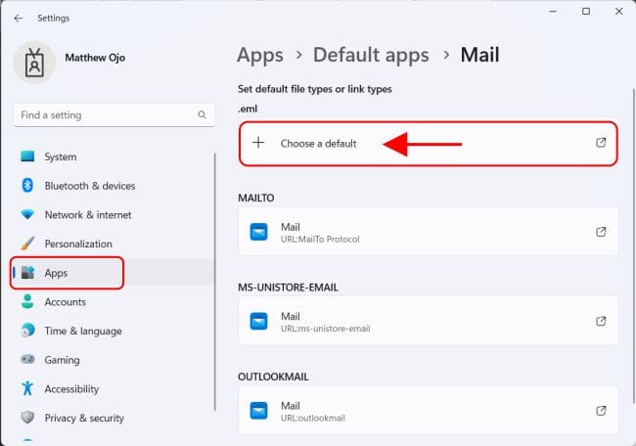Click the Privacy & security shield icon

click(27, 418)
